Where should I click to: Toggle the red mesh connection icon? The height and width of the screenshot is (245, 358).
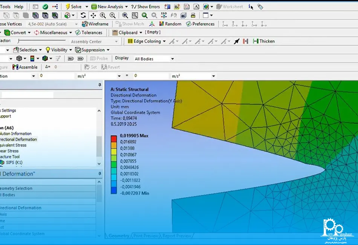[246, 41]
